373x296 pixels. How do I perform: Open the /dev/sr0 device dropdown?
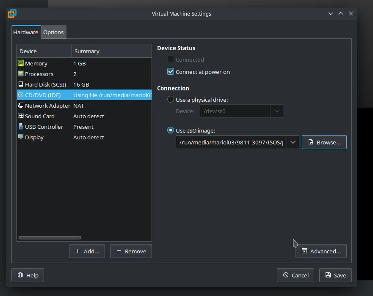(x=277, y=111)
